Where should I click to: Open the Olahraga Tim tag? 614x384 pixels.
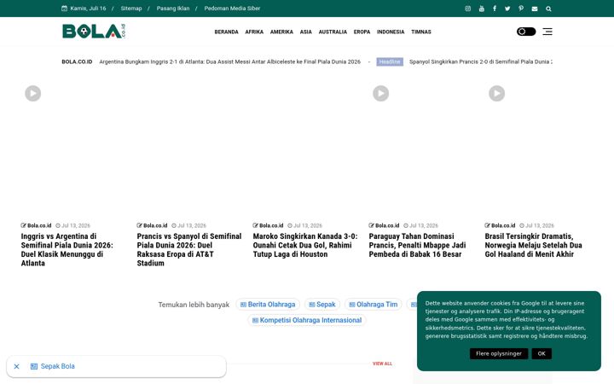(374, 305)
